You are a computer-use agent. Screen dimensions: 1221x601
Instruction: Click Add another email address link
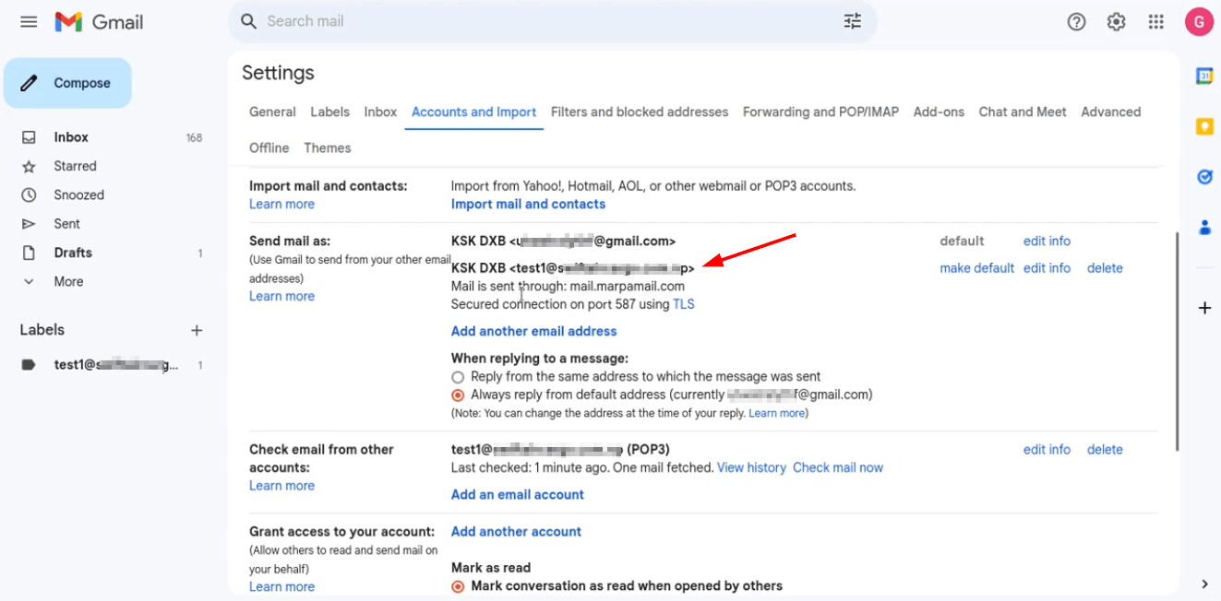pyautogui.click(x=533, y=331)
